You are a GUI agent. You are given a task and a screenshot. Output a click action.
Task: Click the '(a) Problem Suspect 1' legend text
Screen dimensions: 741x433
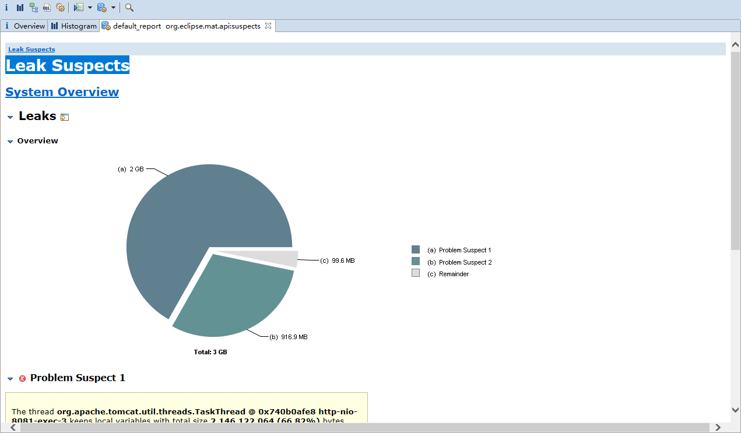pos(459,250)
